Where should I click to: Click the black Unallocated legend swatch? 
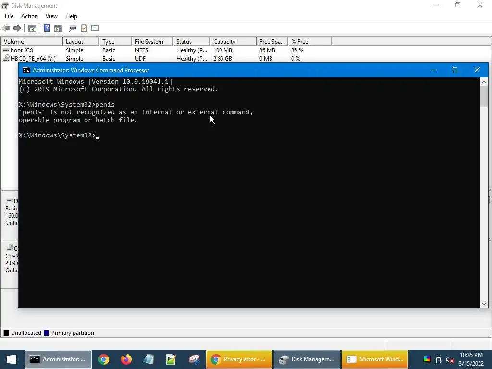[x=6, y=333]
